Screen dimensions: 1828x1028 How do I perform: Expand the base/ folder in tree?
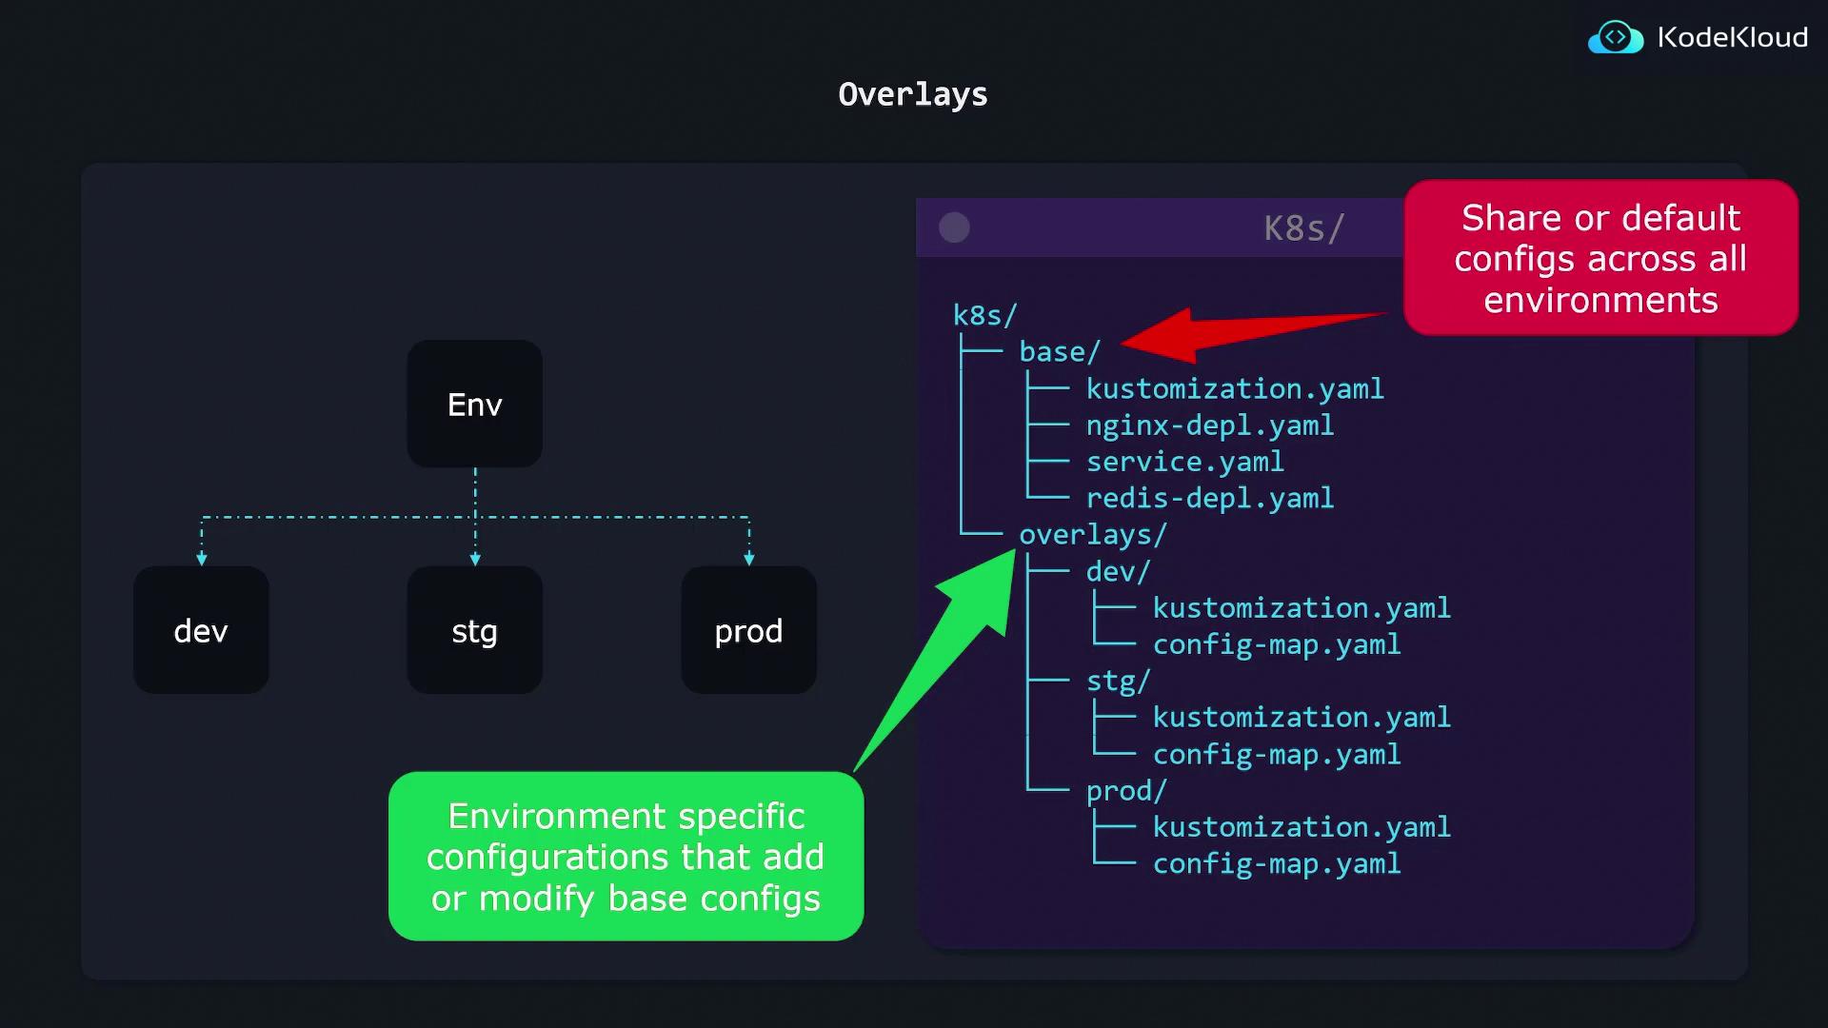(1059, 352)
